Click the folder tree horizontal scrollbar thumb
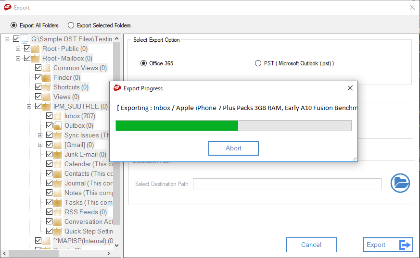Viewport: 420px width, 258px height. [x=34, y=253]
